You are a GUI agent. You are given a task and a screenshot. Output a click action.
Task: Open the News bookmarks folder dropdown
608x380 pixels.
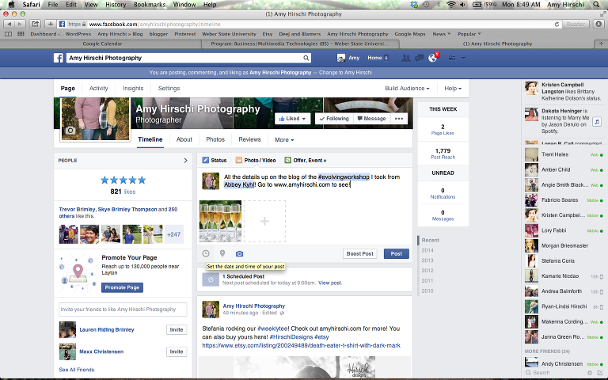(x=441, y=34)
